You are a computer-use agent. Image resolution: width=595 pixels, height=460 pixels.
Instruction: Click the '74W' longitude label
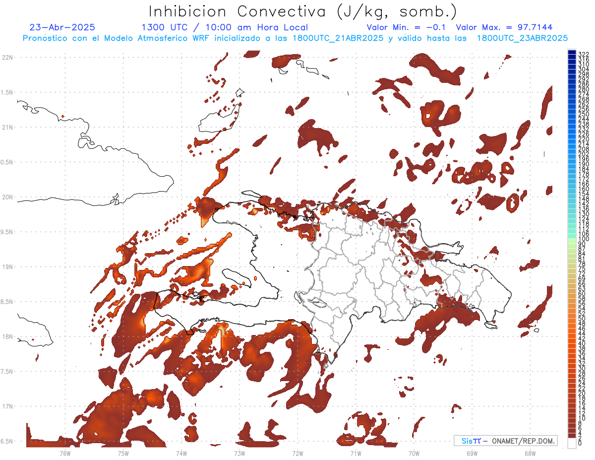point(181,453)
